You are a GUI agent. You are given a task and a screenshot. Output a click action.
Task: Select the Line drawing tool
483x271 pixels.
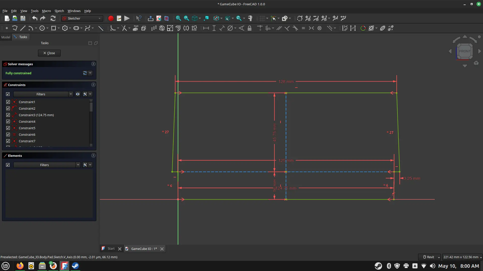click(x=23, y=28)
